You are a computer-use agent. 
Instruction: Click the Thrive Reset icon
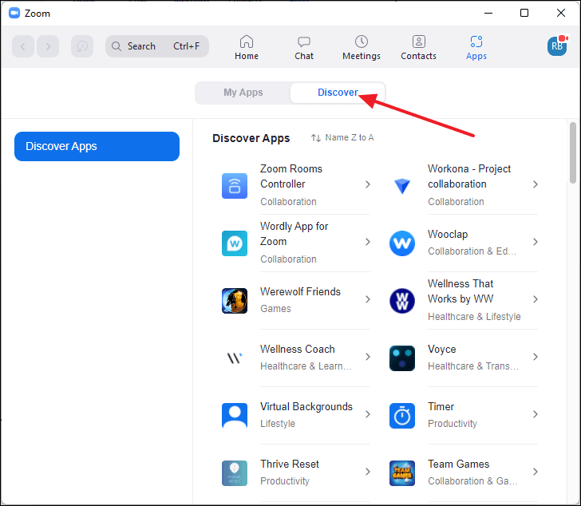235,473
